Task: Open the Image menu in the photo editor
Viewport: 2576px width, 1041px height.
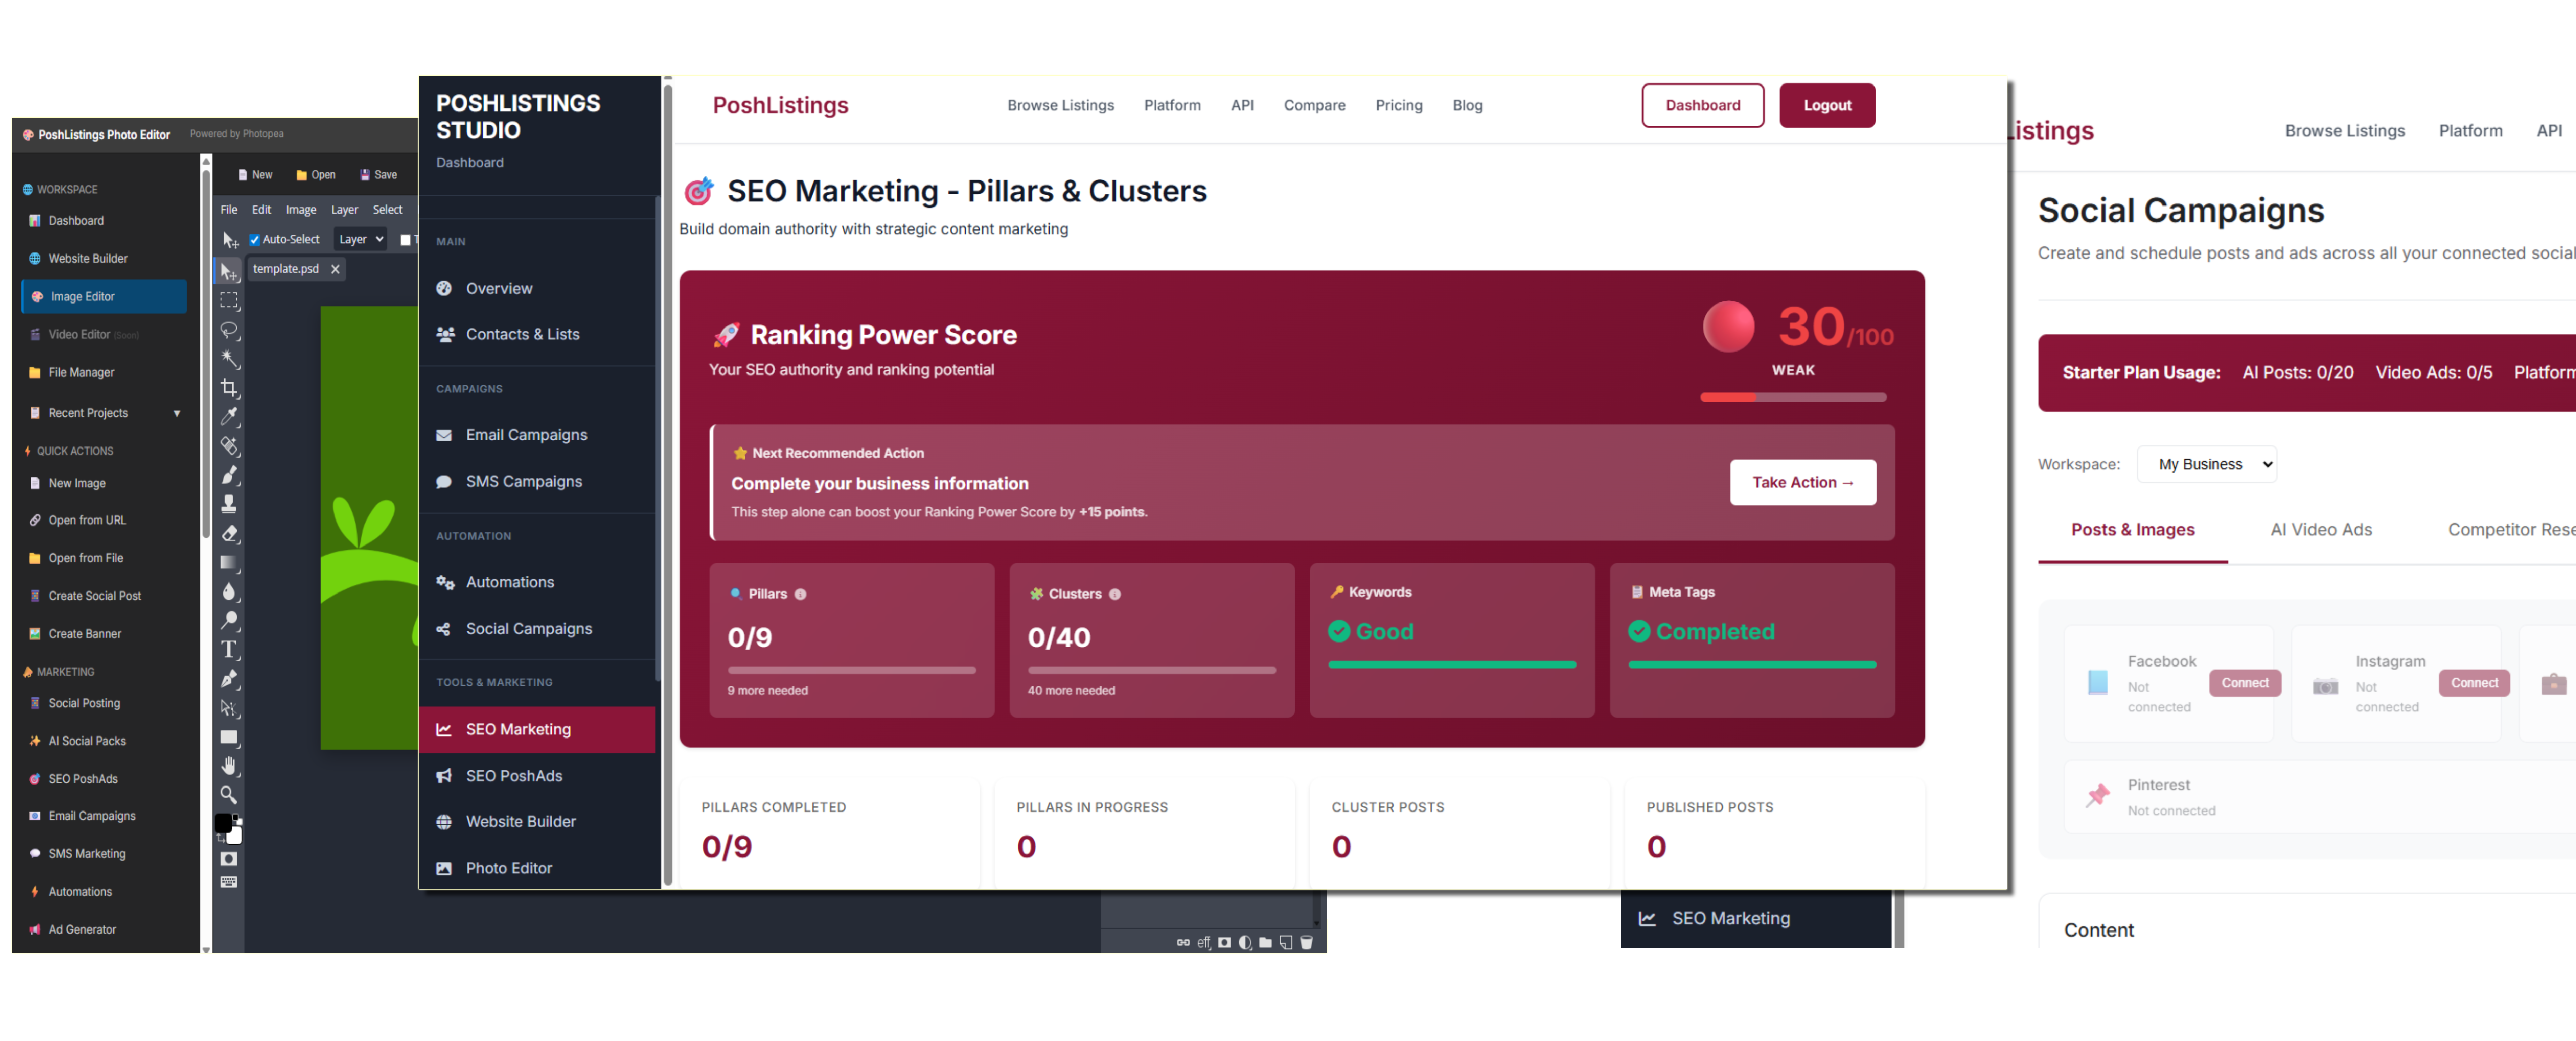Action: click(x=301, y=210)
